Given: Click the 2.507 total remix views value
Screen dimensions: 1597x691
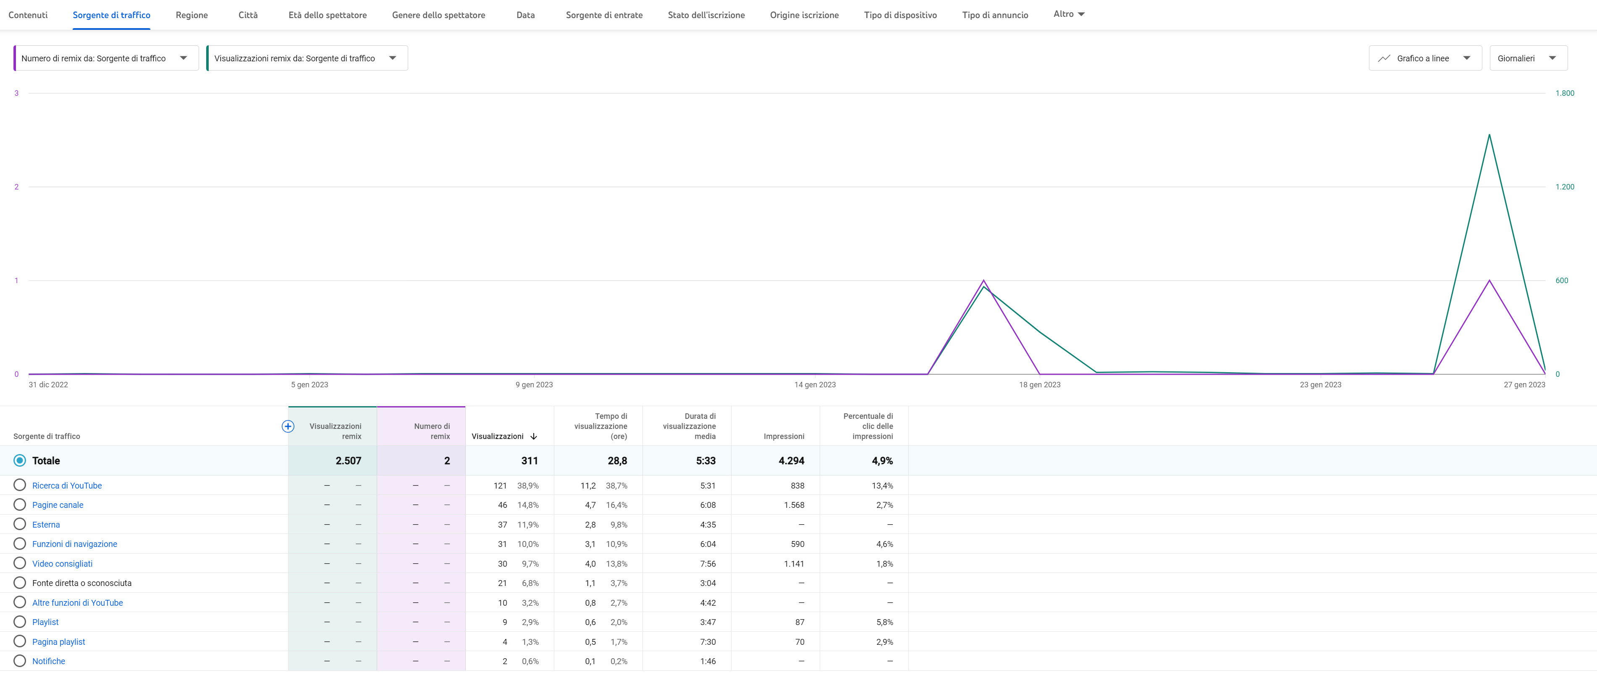Looking at the screenshot, I should (349, 461).
